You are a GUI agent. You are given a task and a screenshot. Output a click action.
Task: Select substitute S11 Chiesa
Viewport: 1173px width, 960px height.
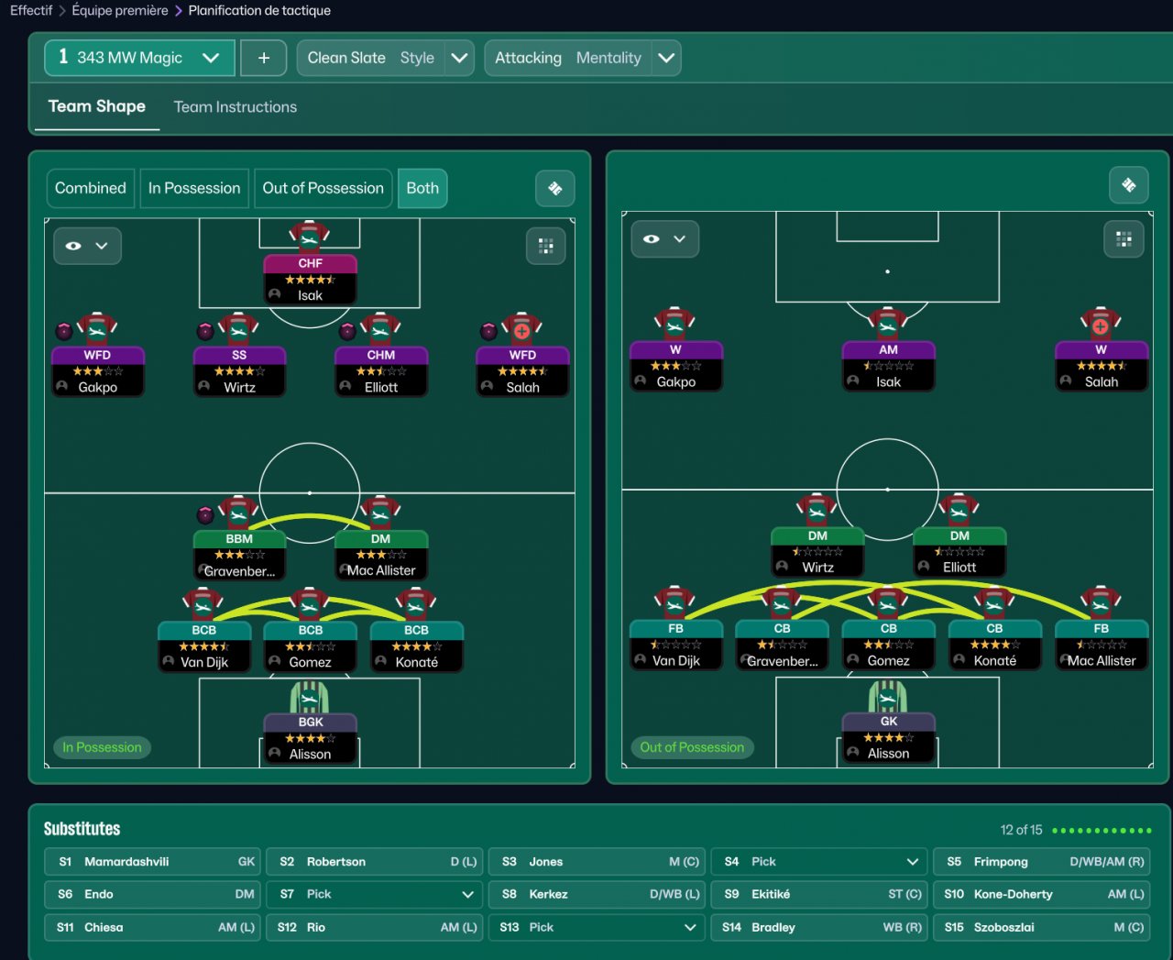[x=152, y=927]
